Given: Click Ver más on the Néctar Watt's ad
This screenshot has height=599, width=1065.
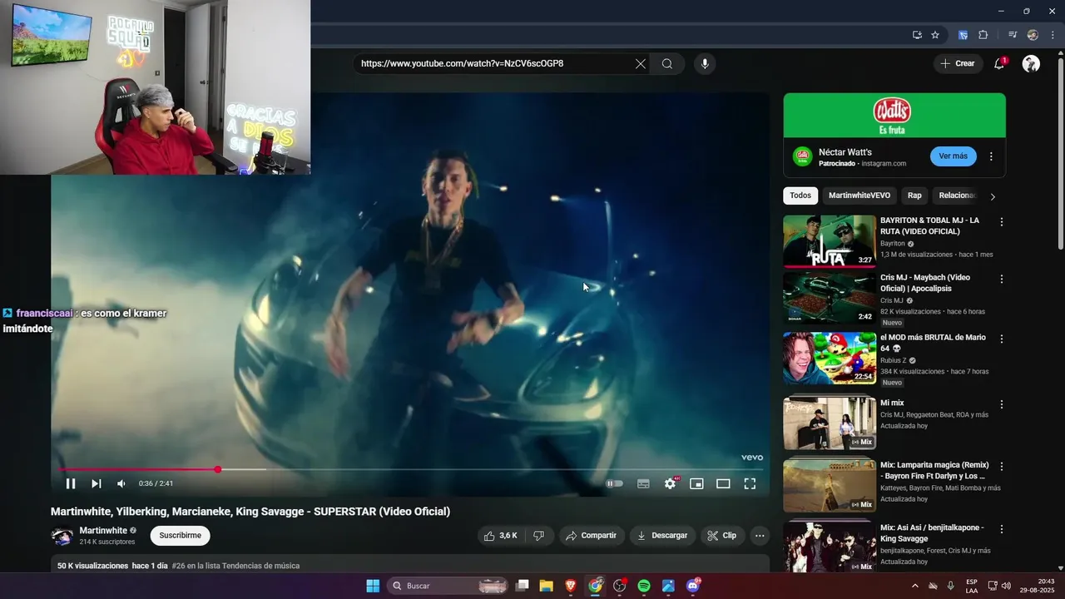Looking at the screenshot, I should tap(954, 156).
